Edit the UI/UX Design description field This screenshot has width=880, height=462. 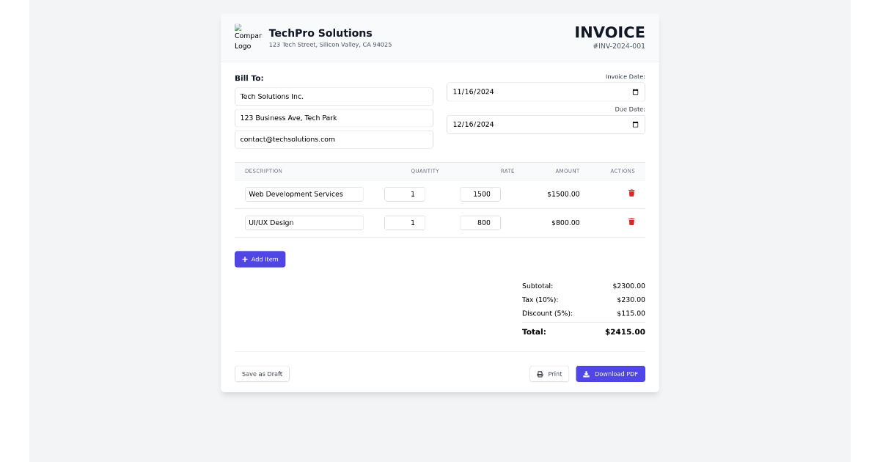click(304, 223)
